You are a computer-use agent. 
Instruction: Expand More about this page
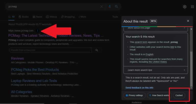tap(156, 29)
